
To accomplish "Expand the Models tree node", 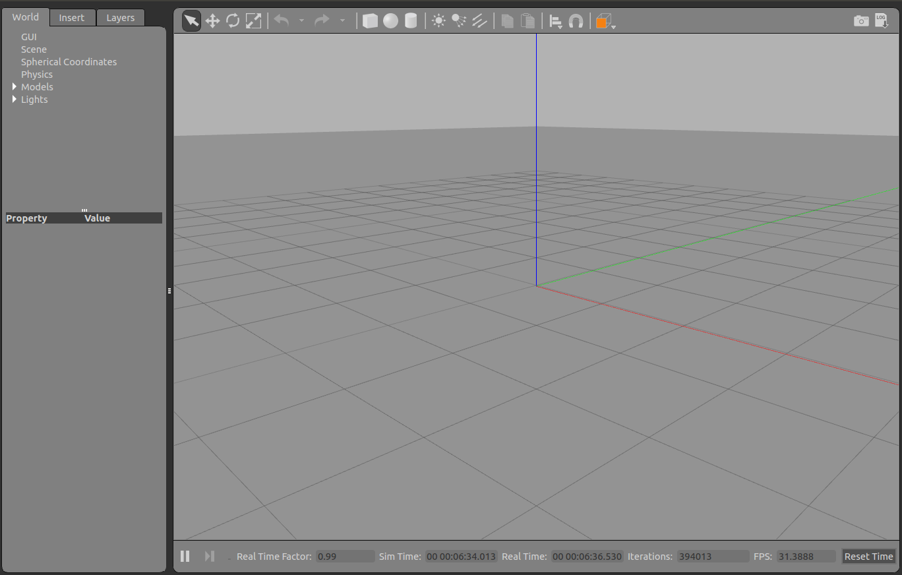I will [x=15, y=86].
